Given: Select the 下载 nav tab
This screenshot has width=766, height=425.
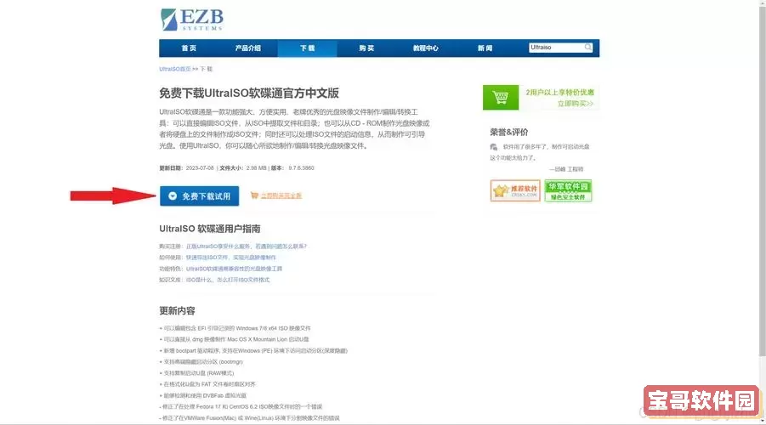Looking at the screenshot, I should (x=307, y=48).
